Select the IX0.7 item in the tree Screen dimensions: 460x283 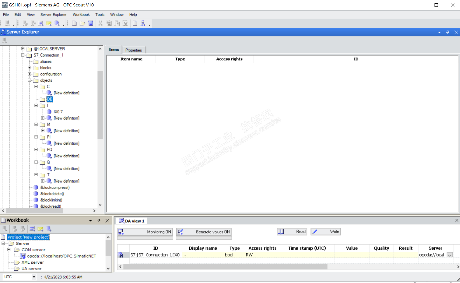pos(58,112)
